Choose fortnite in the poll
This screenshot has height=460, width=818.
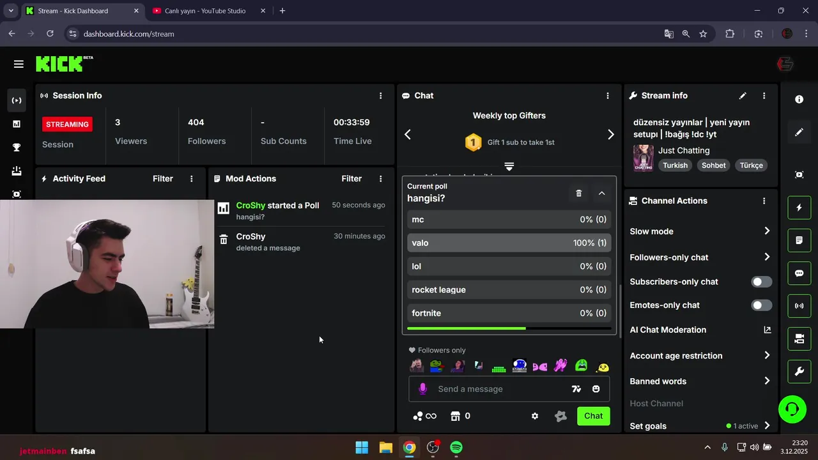(509, 313)
